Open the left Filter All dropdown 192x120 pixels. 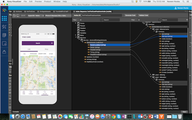coord(90,20)
